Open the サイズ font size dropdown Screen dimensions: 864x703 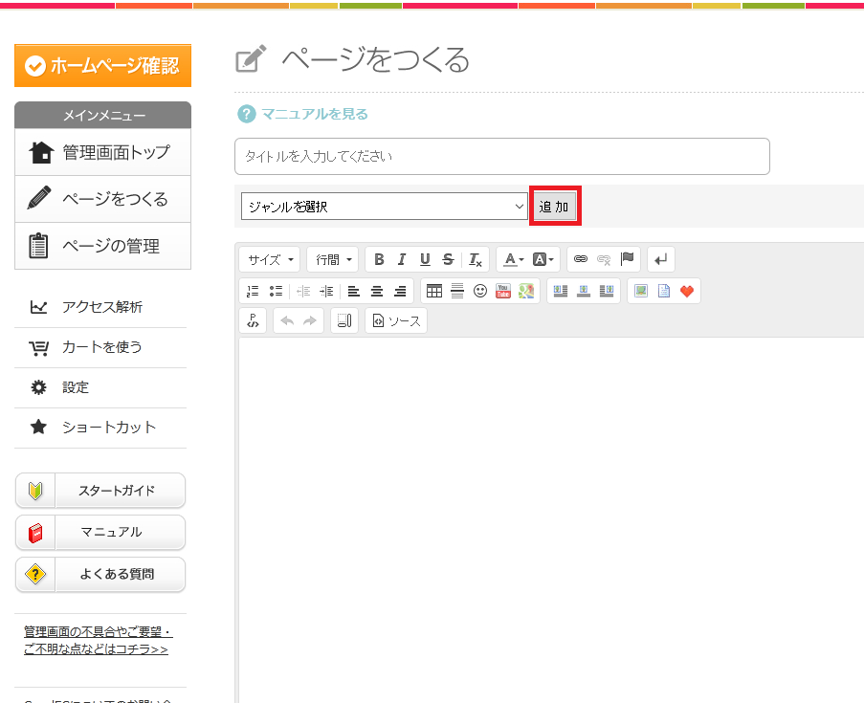tap(271, 259)
